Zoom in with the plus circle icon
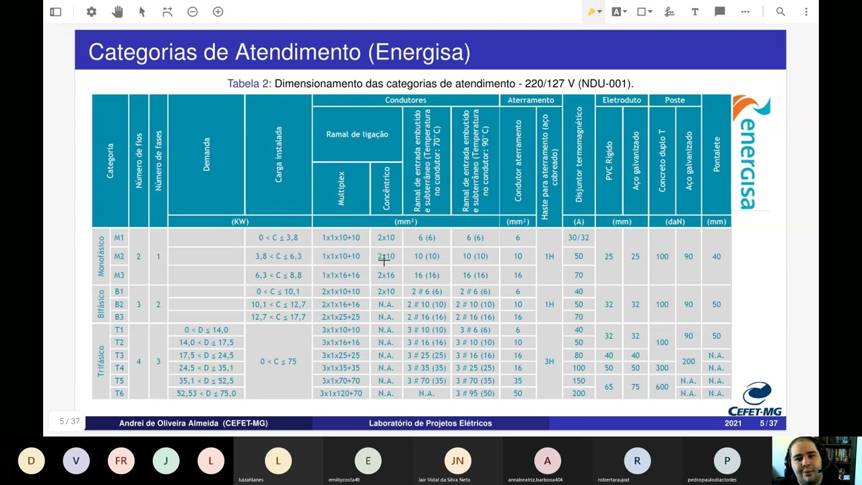This screenshot has width=862, height=485. tap(218, 11)
